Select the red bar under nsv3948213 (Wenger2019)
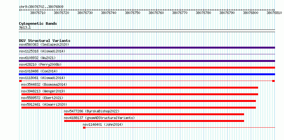284x140 pixels. coord(140,94)
